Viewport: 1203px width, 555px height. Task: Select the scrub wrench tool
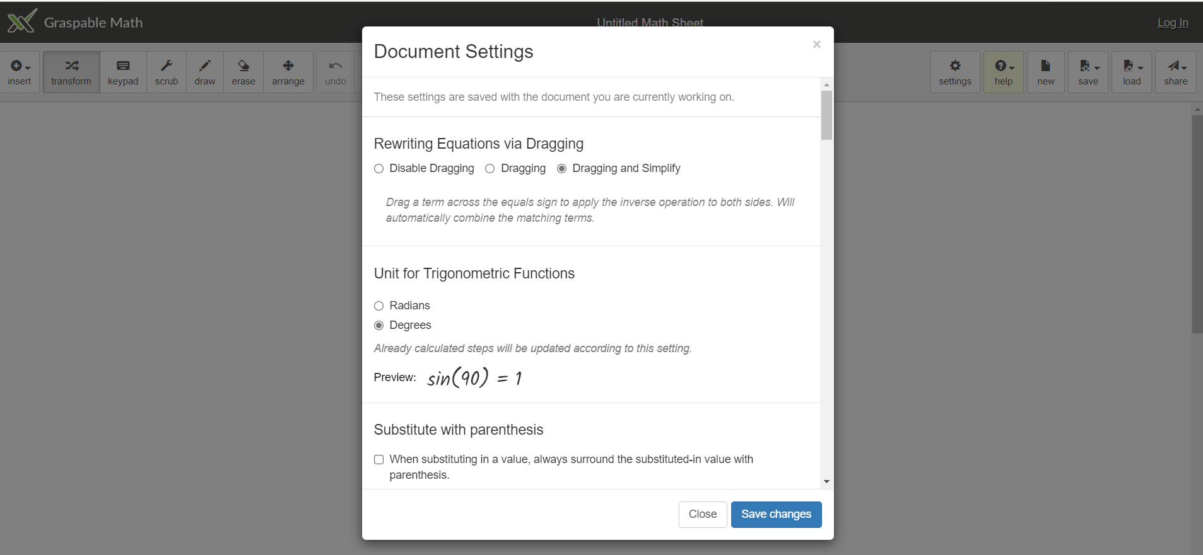tap(167, 72)
